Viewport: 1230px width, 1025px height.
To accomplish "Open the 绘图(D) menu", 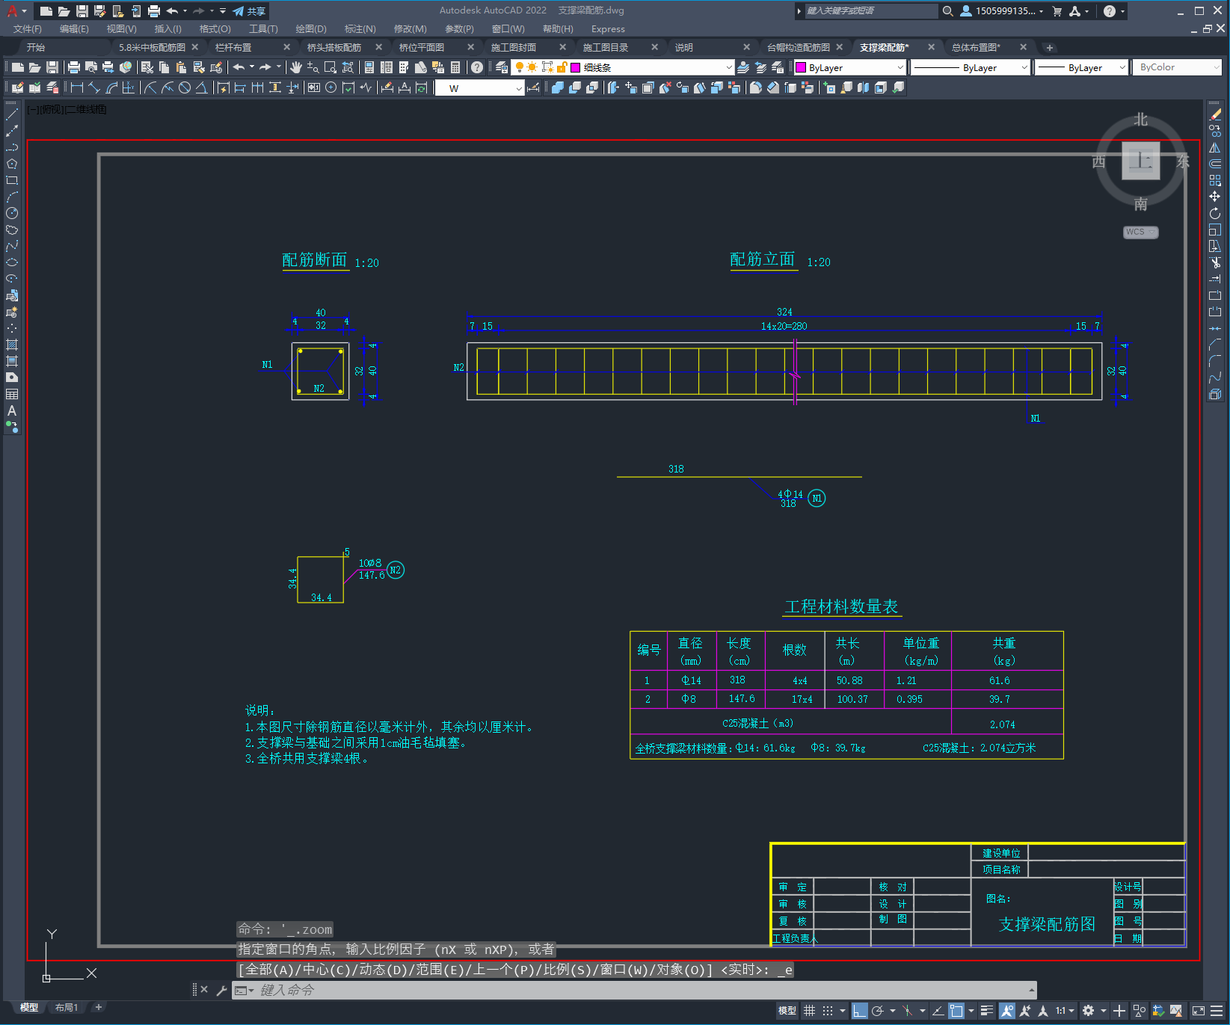I will (x=311, y=29).
